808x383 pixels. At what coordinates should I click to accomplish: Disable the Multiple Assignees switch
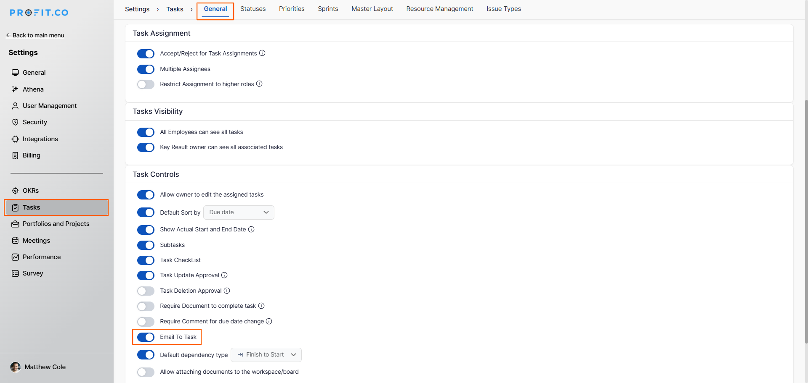(146, 69)
